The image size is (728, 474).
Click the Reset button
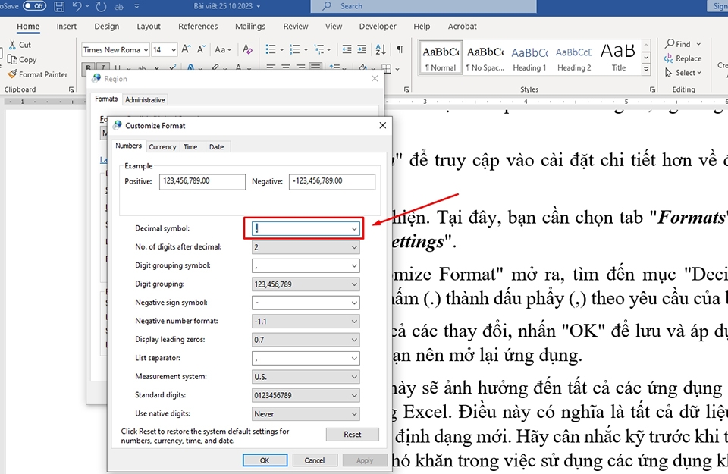[x=353, y=435]
